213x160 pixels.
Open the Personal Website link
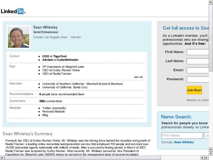coord(54,112)
